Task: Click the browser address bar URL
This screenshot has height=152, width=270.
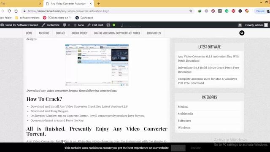Action: [68, 11]
